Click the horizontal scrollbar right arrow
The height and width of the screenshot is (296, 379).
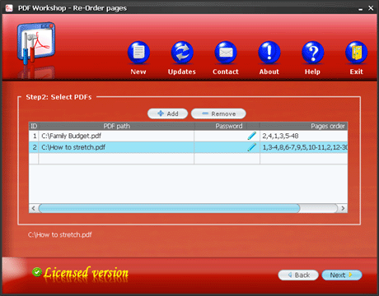point(343,208)
